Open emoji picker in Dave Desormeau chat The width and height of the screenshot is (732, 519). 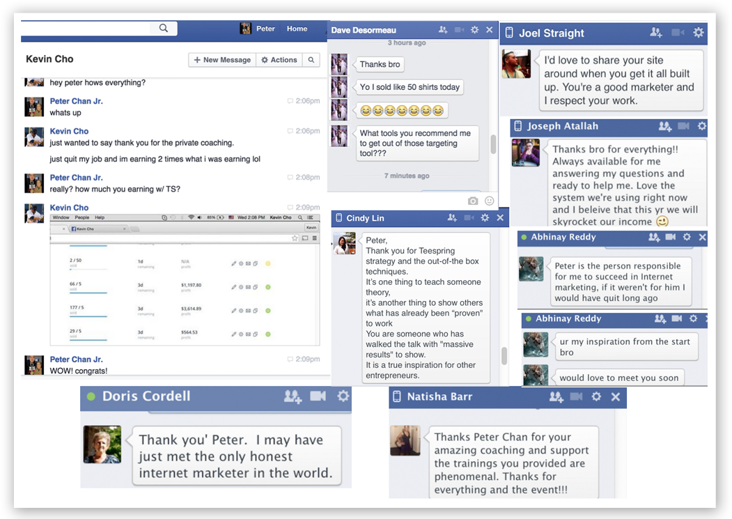(489, 201)
